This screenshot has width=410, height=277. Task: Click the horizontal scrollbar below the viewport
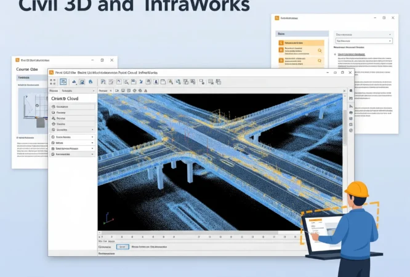tap(190, 233)
